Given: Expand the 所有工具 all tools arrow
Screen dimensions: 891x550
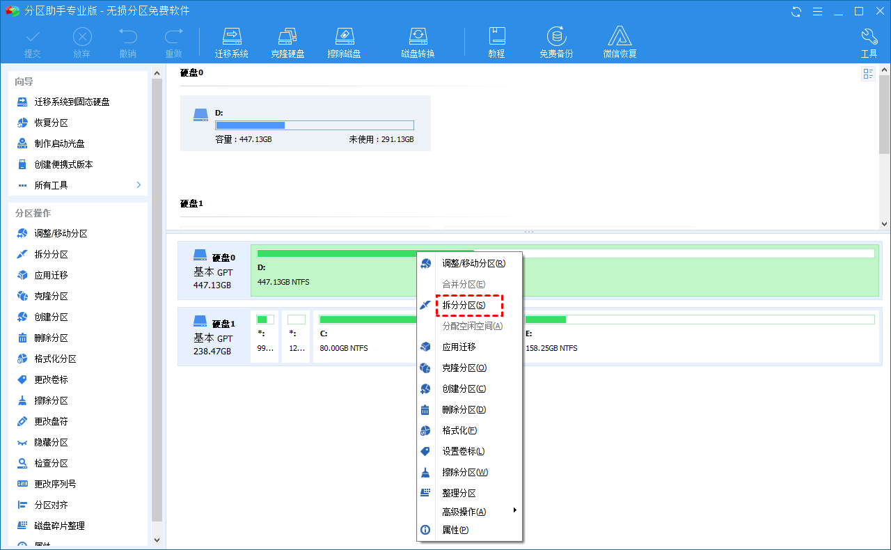Looking at the screenshot, I should click(139, 185).
